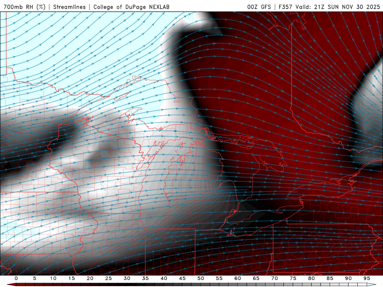The image size is (383, 287).
Task: Click the colorbar label "35"
Action: [146, 278]
